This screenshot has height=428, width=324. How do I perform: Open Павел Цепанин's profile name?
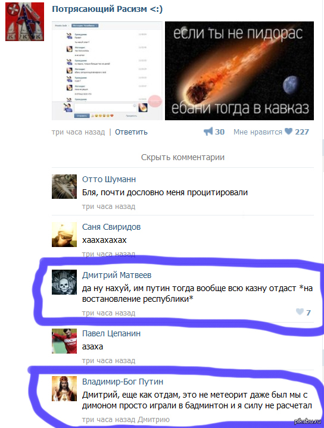click(111, 333)
